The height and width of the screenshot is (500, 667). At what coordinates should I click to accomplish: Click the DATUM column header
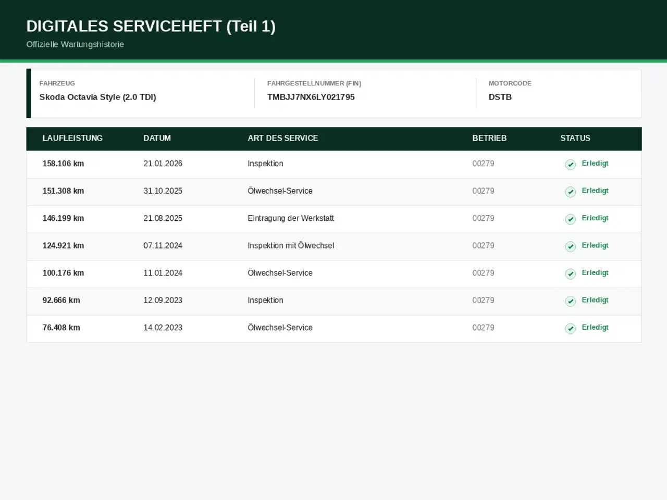tap(157, 138)
